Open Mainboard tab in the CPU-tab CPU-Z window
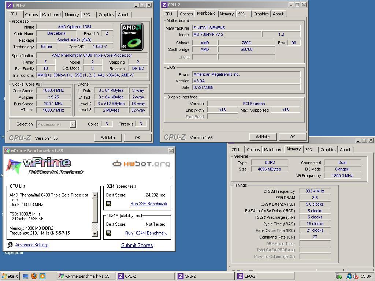 pyautogui.click(x=51, y=15)
